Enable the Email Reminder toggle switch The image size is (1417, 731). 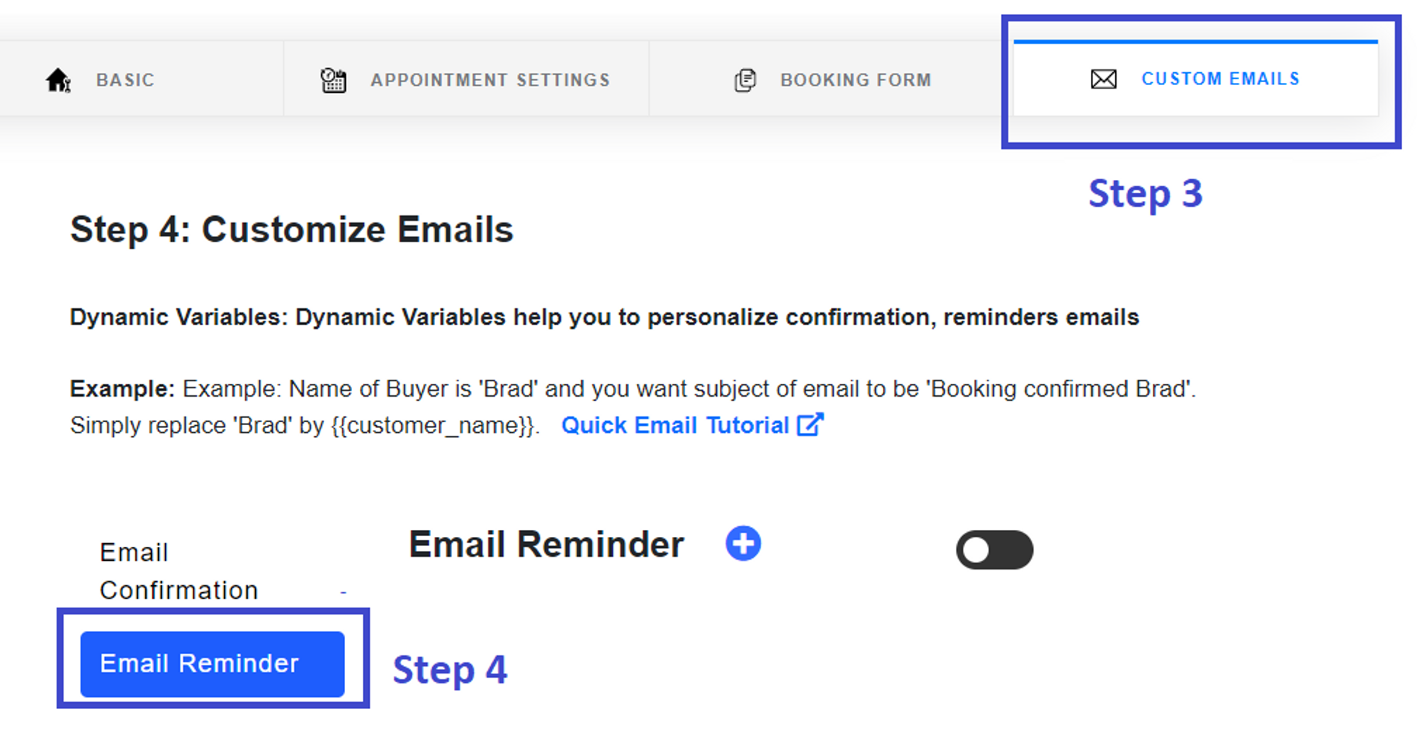[x=994, y=550]
